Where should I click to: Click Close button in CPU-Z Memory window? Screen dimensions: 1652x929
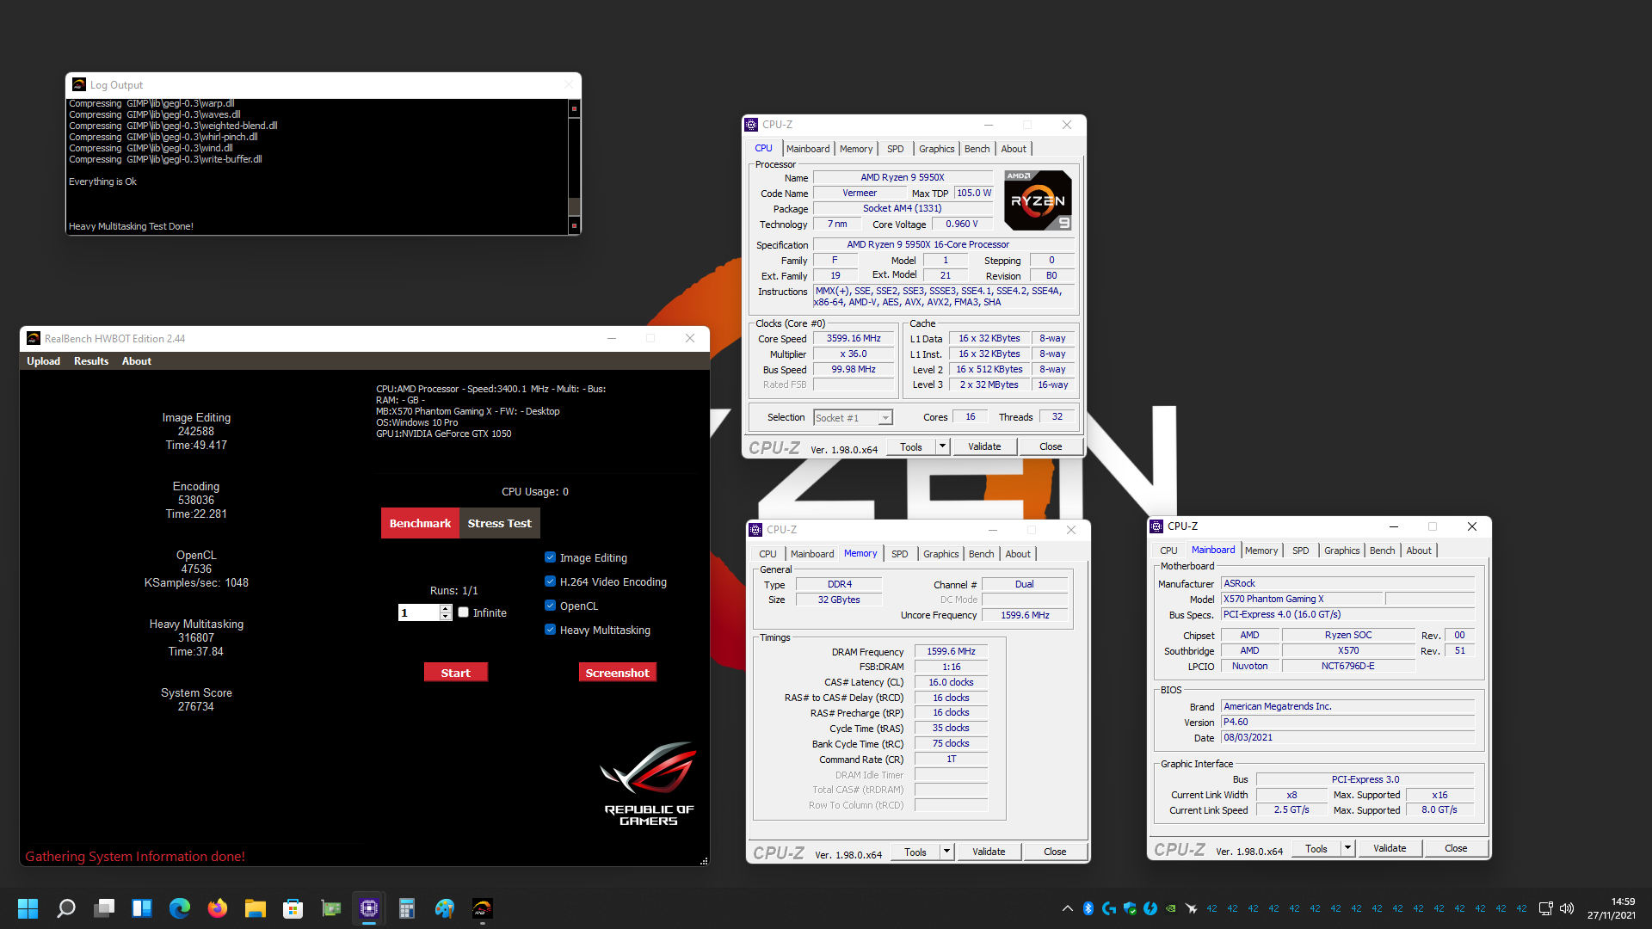(x=1055, y=852)
